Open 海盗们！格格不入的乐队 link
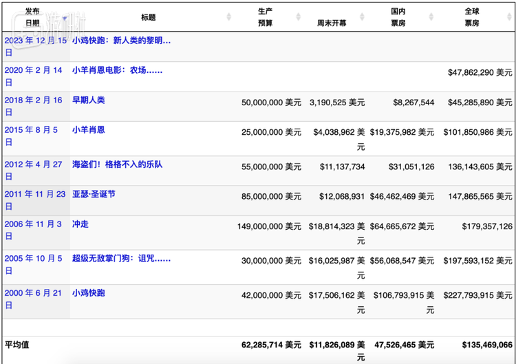 117,164
